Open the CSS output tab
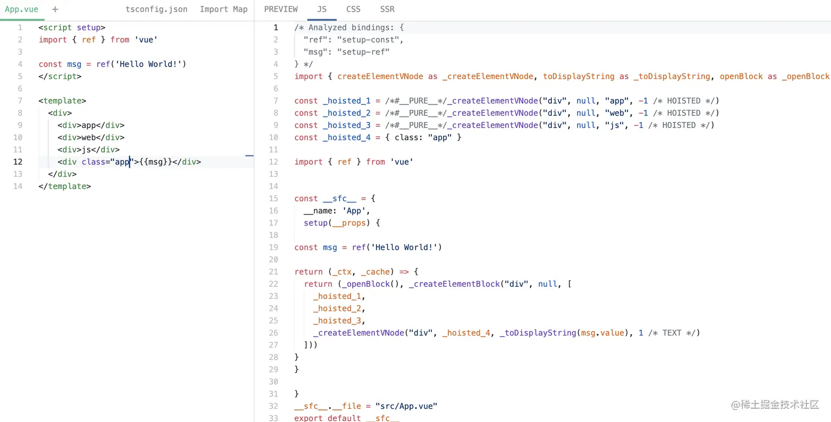Screen dimensions: 831x422 coord(353,9)
